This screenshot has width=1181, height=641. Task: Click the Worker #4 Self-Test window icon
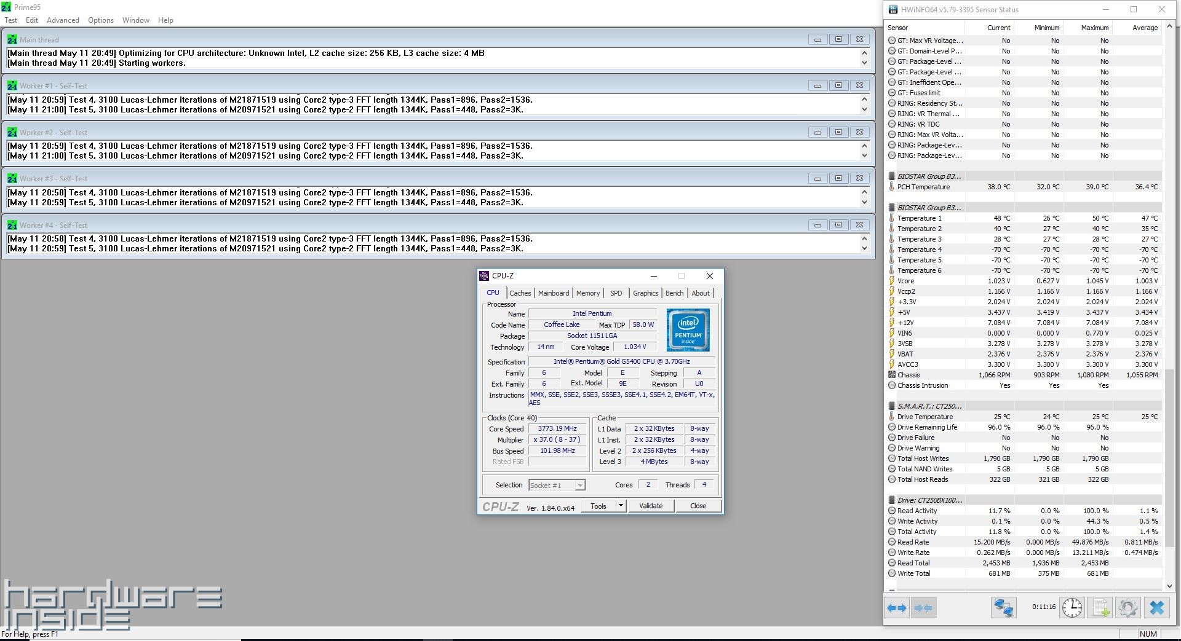click(x=12, y=225)
